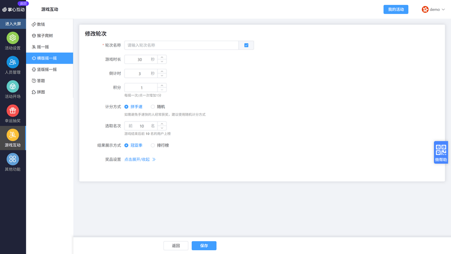
Task: Select 横版摇一摇 menu item
Action: tap(50, 58)
